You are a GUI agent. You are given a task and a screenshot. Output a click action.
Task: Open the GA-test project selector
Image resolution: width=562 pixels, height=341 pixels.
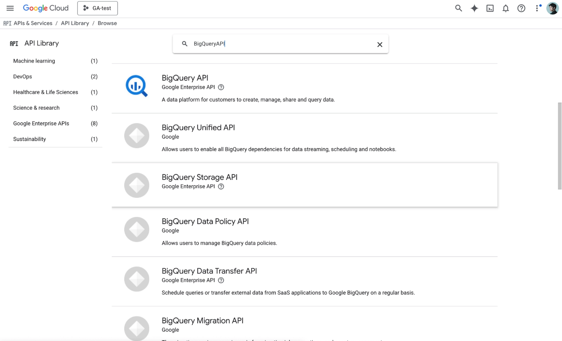click(98, 8)
